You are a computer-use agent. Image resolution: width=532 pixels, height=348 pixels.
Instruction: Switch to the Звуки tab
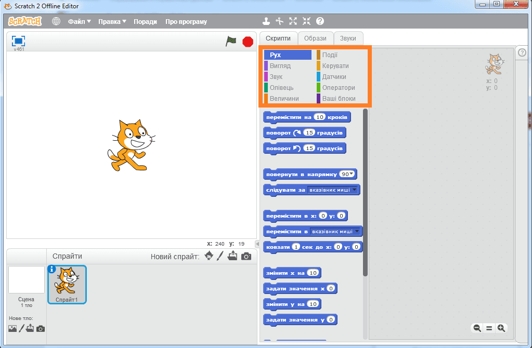[x=348, y=38]
